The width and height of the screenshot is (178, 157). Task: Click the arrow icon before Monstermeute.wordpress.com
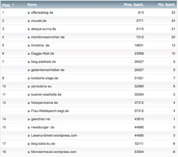point(28,152)
